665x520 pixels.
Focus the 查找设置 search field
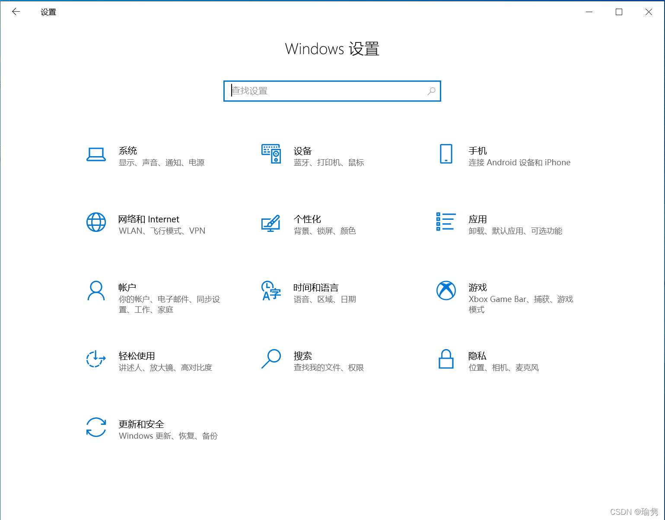332,91
